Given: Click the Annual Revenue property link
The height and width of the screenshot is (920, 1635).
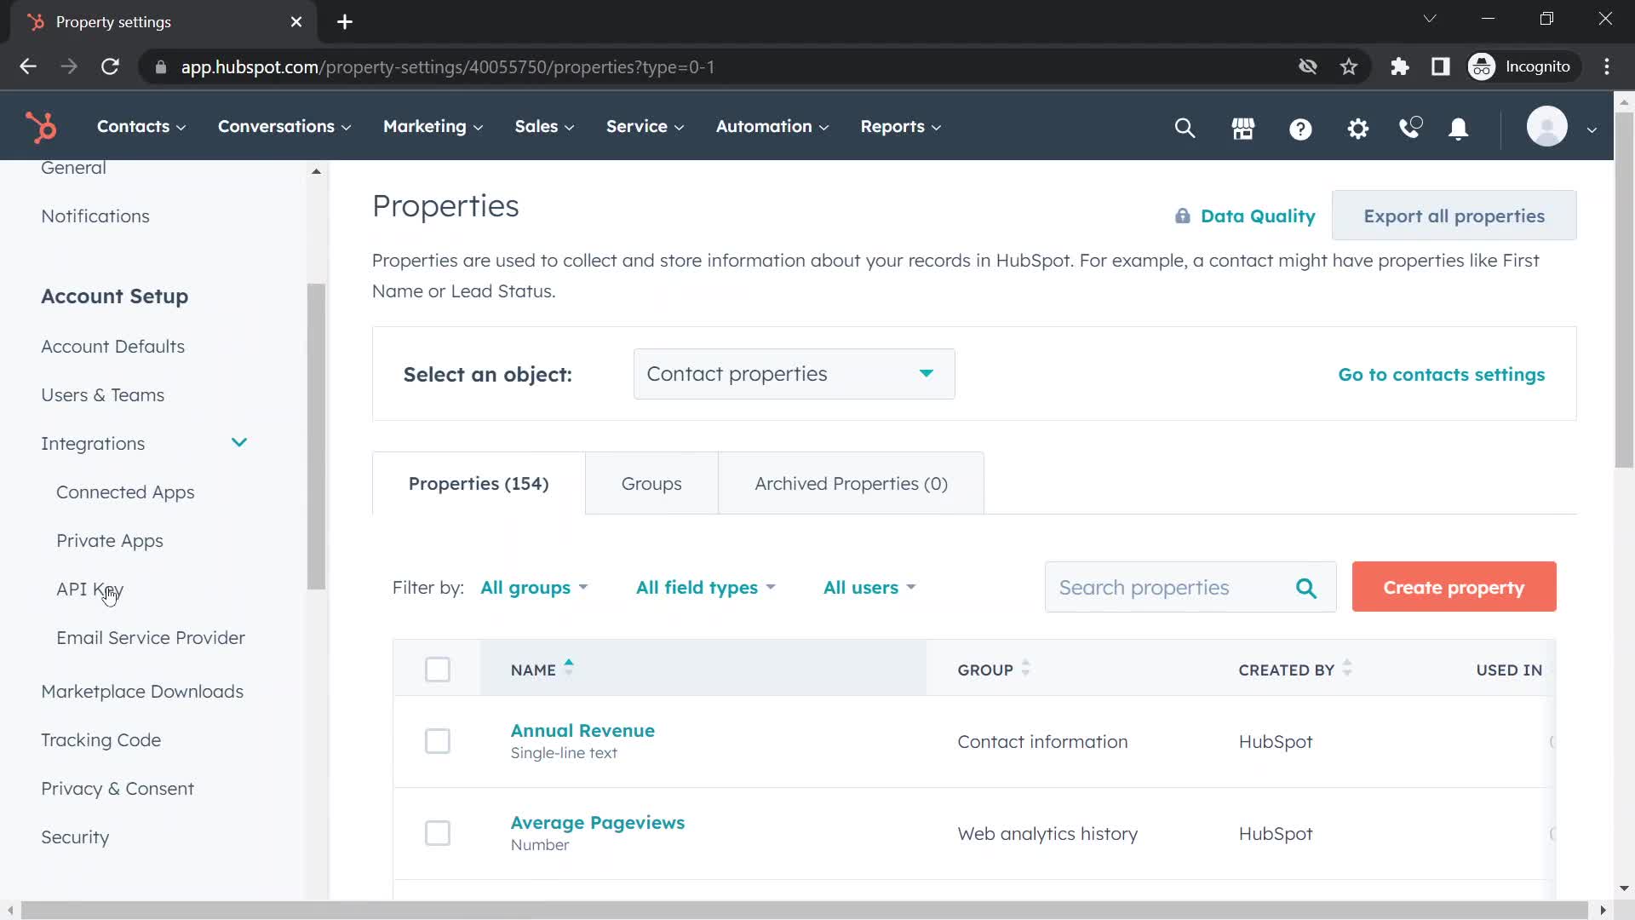Looking at the screenshot, I should pos(582,730).
